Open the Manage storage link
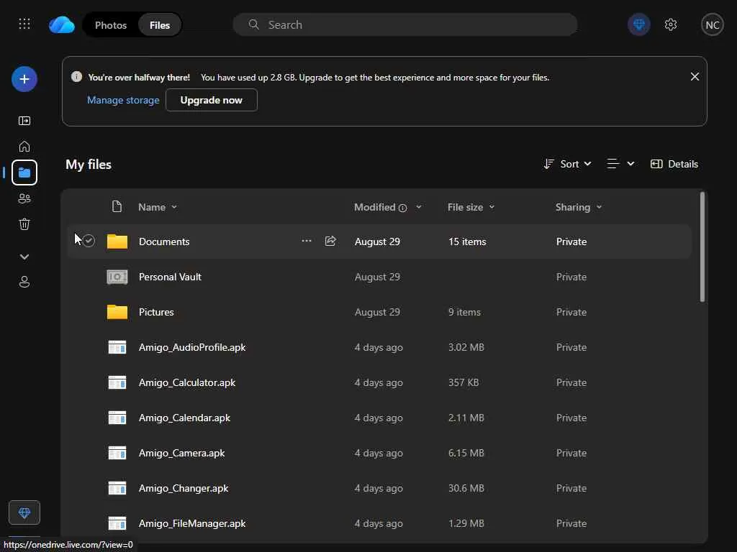The width and height of the screenshot is (737, 552). [123, 100]
